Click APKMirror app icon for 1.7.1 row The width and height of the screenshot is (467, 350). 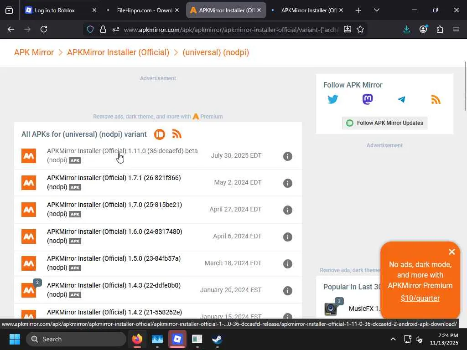[x=29, y=182]
